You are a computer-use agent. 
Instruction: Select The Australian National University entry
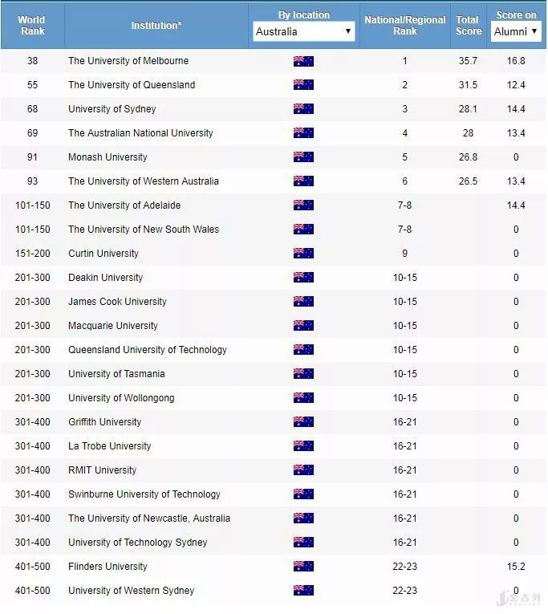pos(140,133)
